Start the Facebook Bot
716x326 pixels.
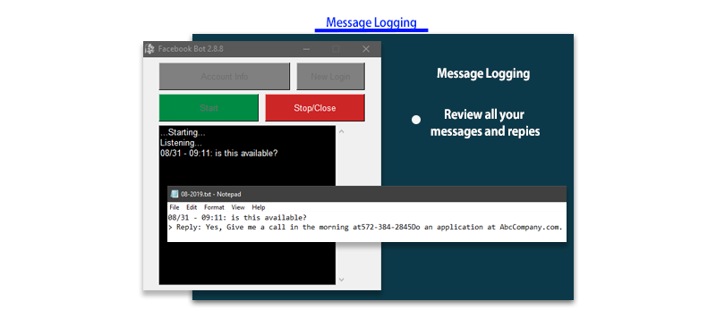[209, 107]
